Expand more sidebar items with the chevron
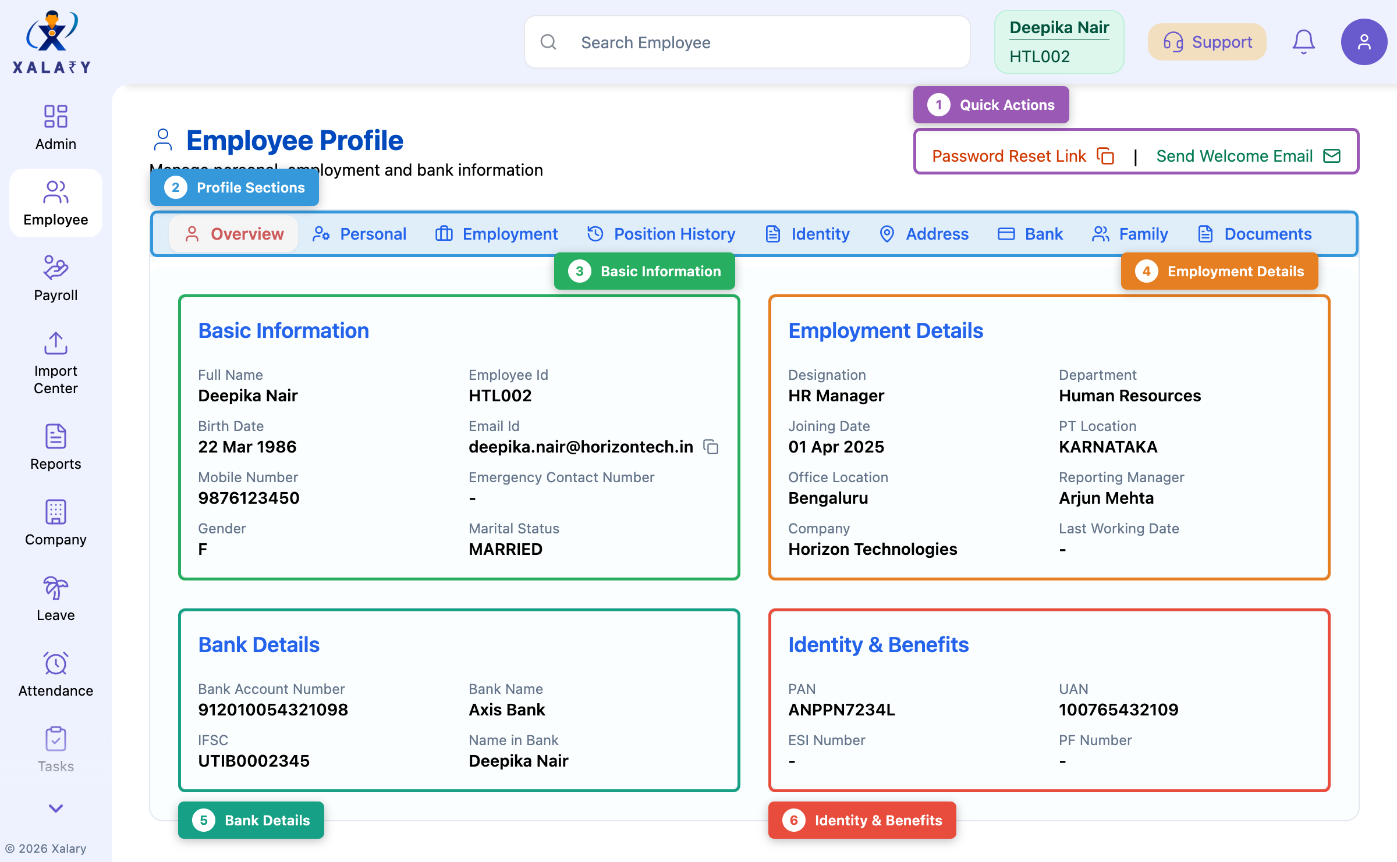 (x=55, y=808)
